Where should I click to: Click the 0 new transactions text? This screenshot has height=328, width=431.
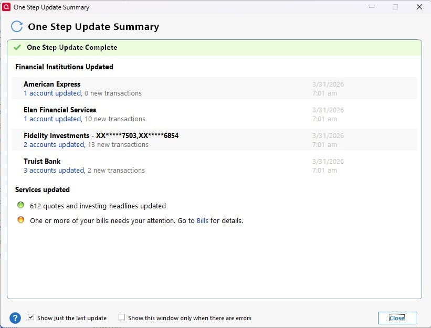113,93
